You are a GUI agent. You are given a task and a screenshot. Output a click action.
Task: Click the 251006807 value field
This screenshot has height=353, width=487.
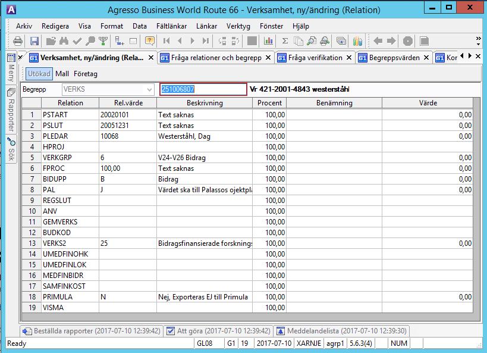point(203,89)
